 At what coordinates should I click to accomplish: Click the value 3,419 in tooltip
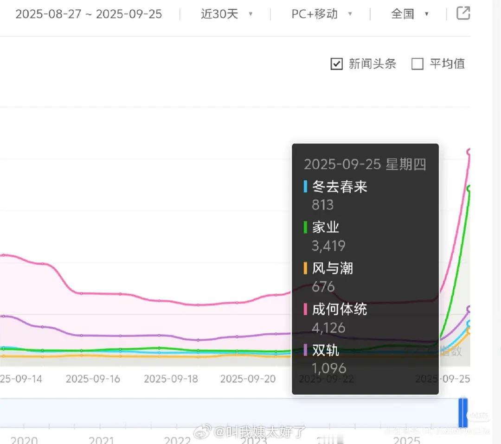328,246
